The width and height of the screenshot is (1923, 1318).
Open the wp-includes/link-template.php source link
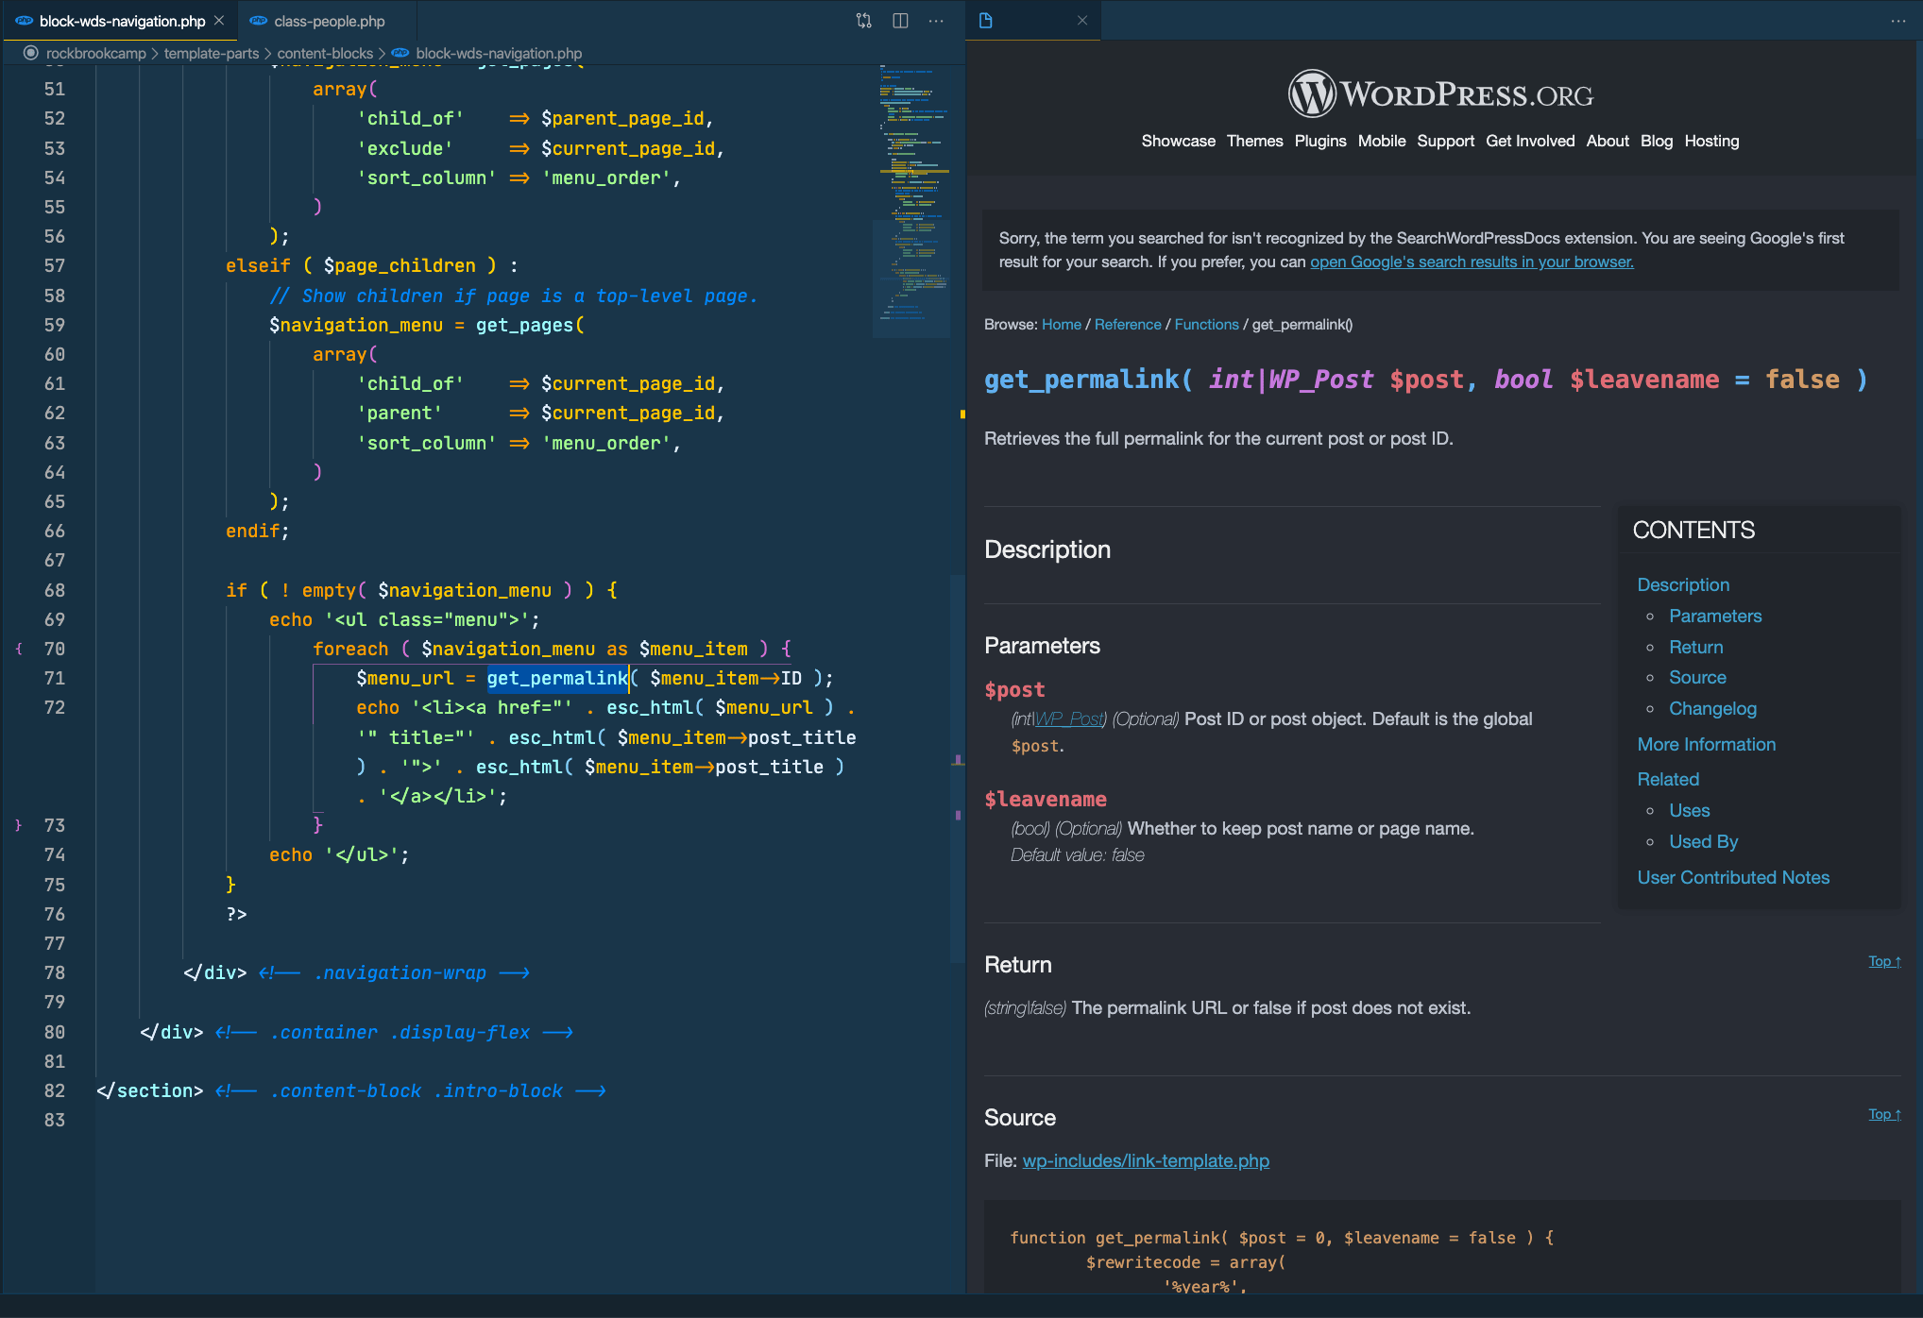(x=1146, y=1160)
